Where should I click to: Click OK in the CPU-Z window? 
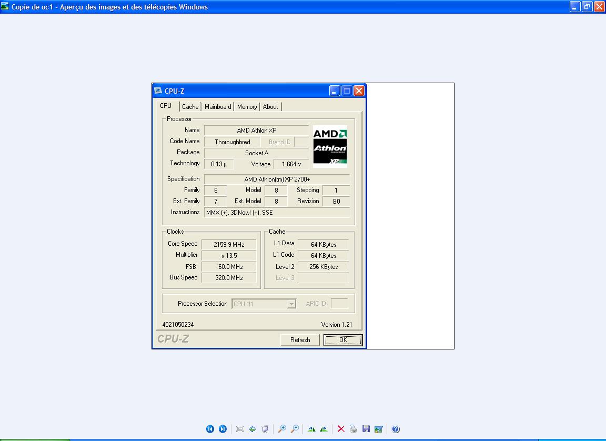(x=343, y=340)
